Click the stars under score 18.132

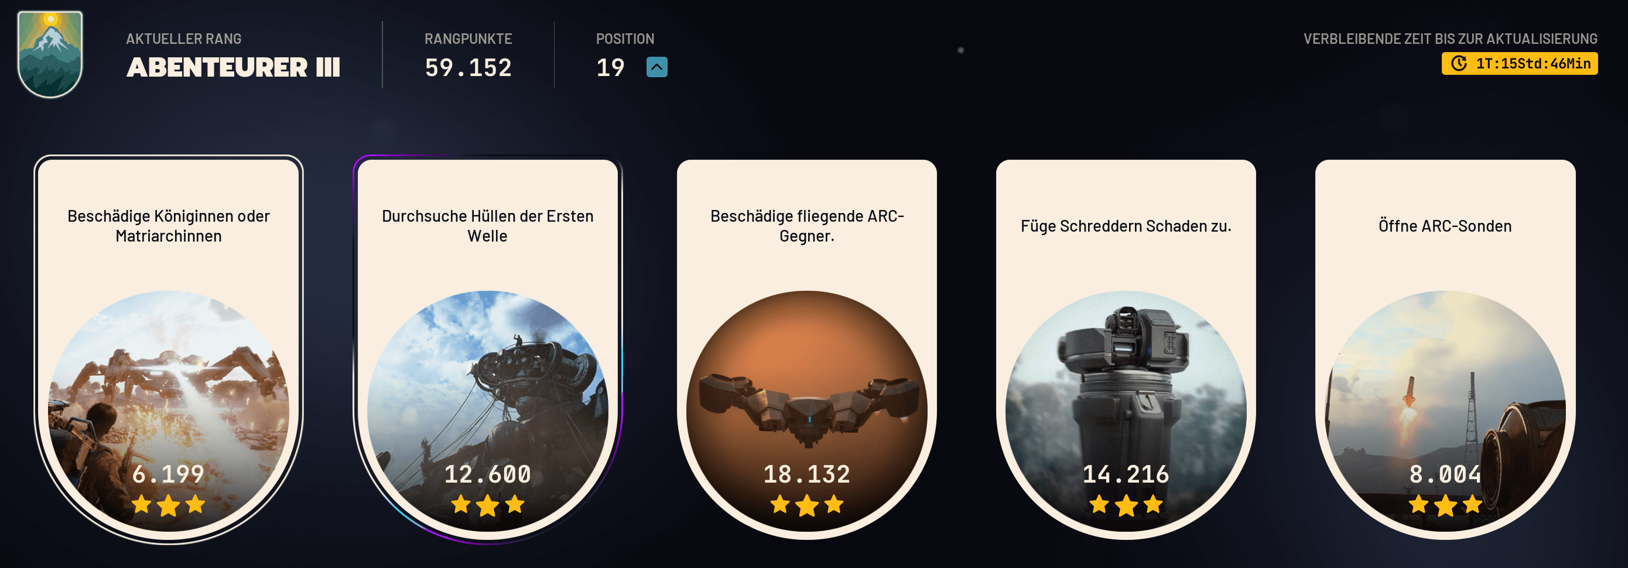[807, 505]
